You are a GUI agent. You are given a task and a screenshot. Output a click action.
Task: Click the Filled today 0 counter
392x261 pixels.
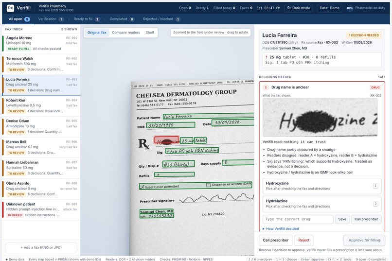(x=224, y=8)
